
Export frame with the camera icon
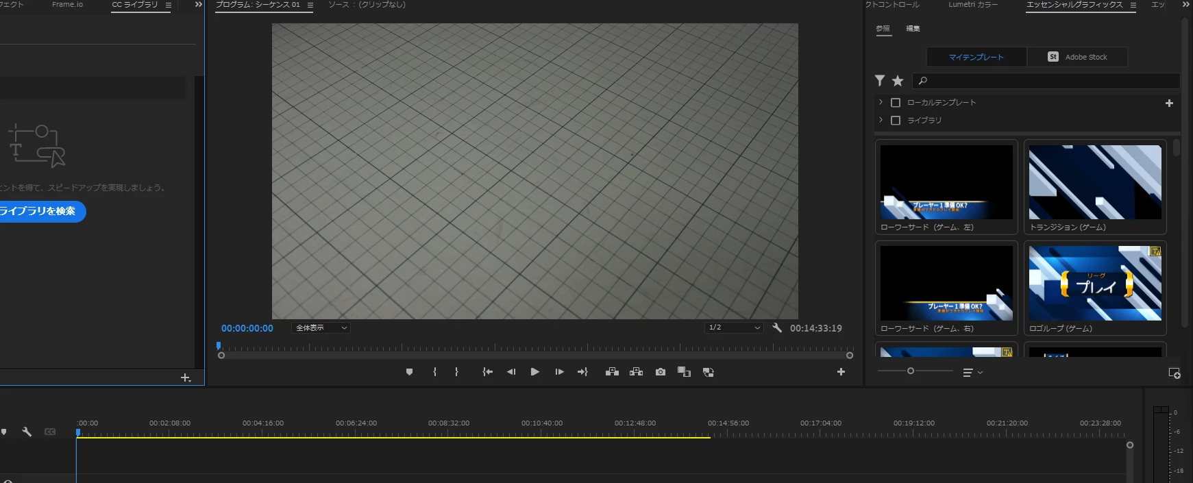(x=661, y=372)
